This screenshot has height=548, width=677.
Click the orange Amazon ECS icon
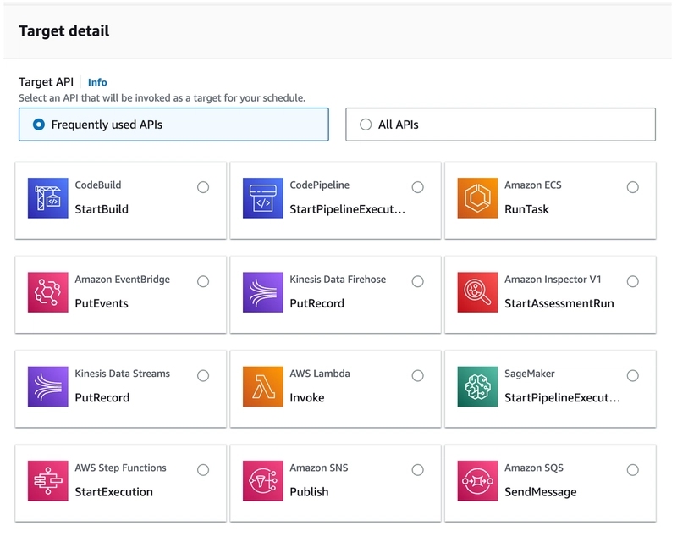point(477,198)
